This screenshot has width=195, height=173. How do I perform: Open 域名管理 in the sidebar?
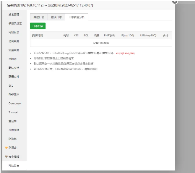click(x=14, y=14)
